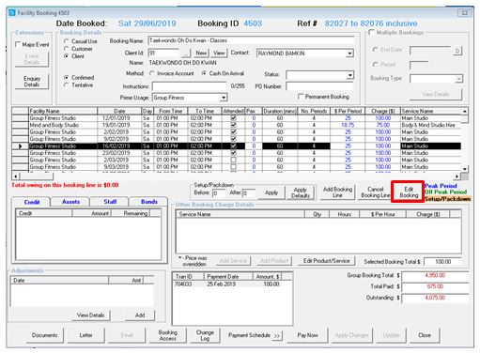Click the Service Name header in charge details

[x=240, y=214]
